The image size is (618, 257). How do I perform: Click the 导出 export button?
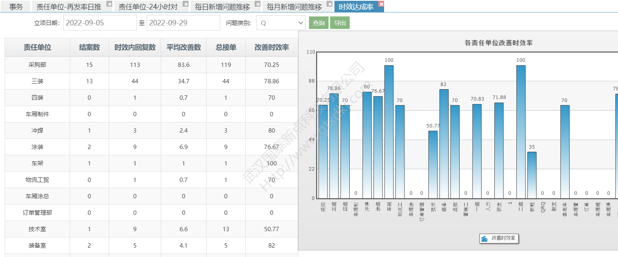point(340,23)
